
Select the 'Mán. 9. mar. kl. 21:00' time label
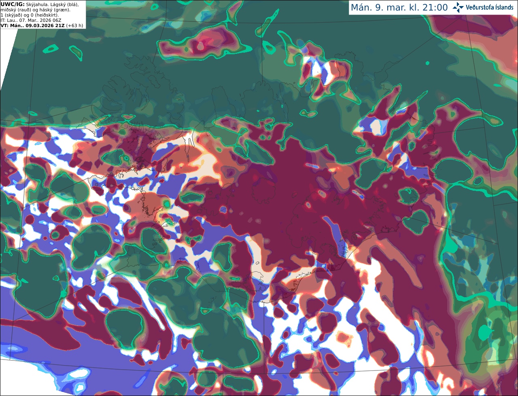[399, 8]
